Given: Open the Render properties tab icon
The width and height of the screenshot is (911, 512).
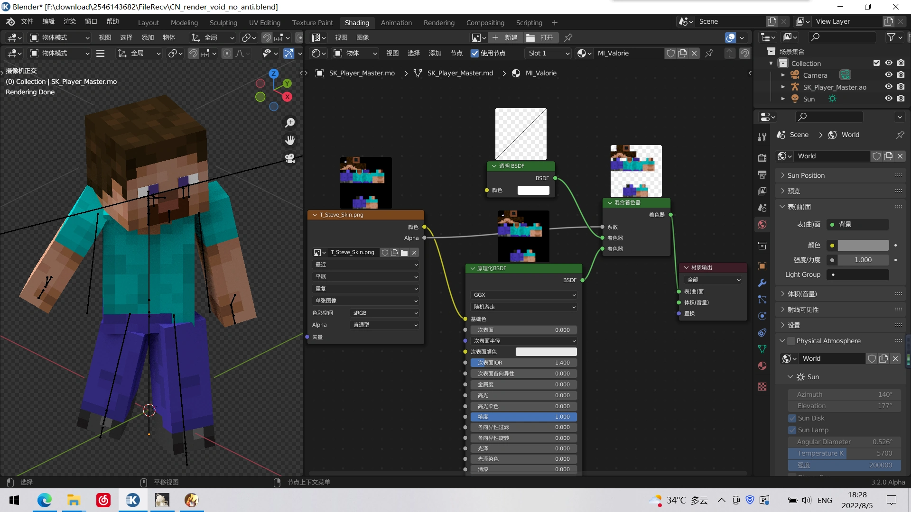Looking at the screenshot, I should point(762,158).
